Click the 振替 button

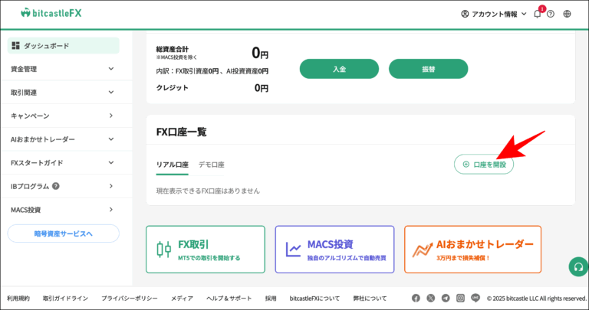(x=428, y=69)
